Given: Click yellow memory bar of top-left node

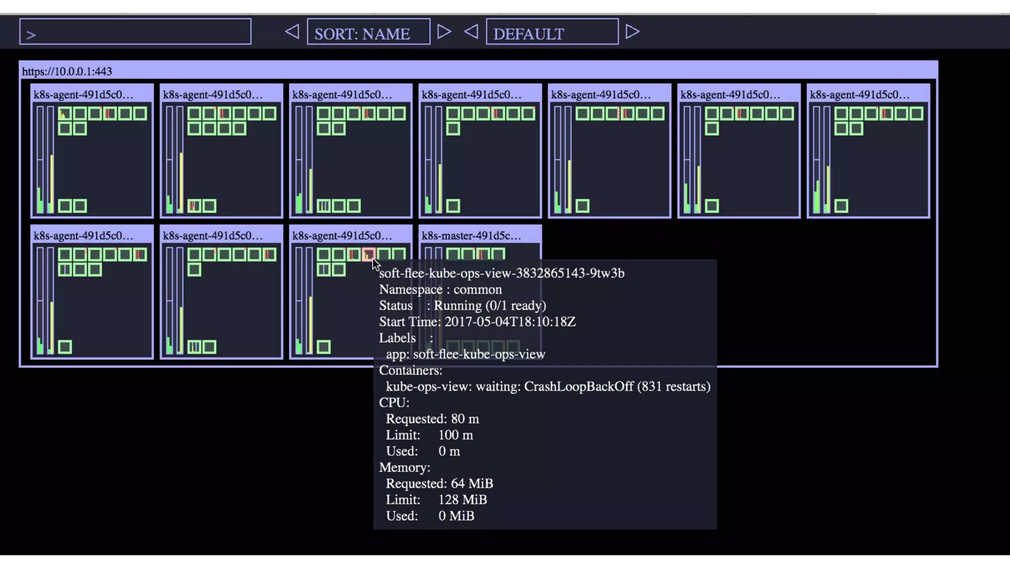Looking at the screenshot, I should [51, 182].
